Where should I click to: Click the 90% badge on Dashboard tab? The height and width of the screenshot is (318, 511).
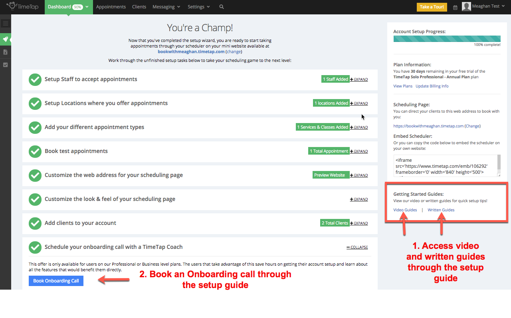77,7
